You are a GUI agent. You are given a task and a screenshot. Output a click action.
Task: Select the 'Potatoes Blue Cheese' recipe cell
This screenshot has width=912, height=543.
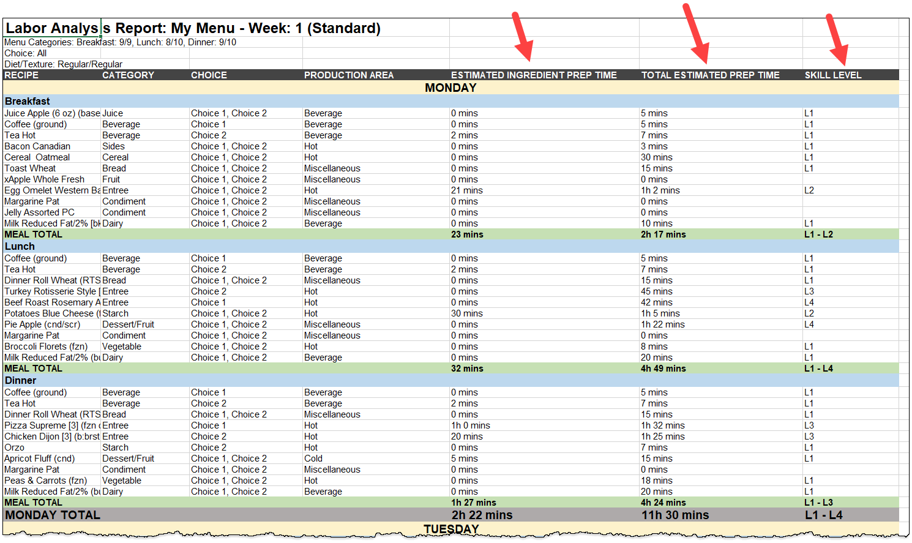click(x=52, y=313)
